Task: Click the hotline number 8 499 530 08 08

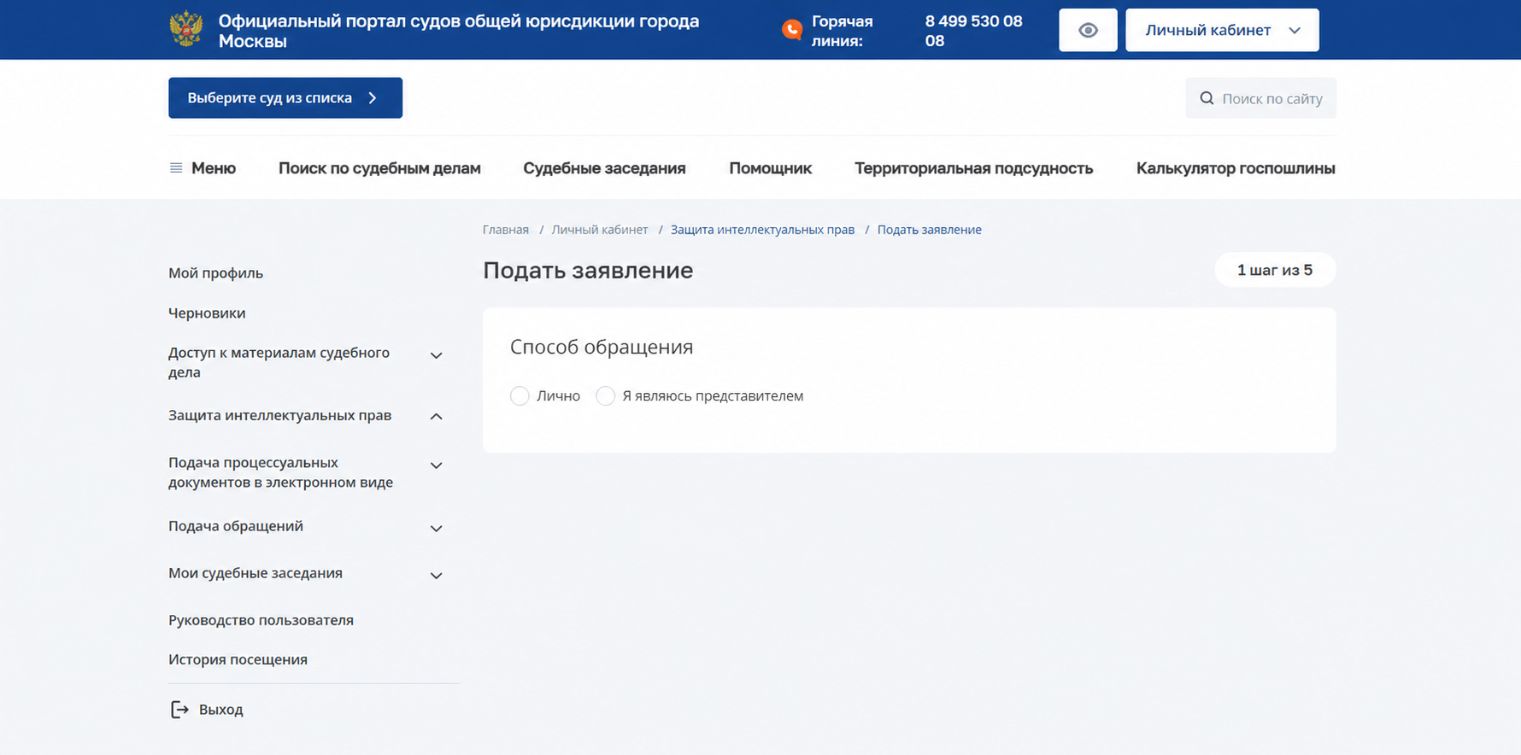Action: 973,31
